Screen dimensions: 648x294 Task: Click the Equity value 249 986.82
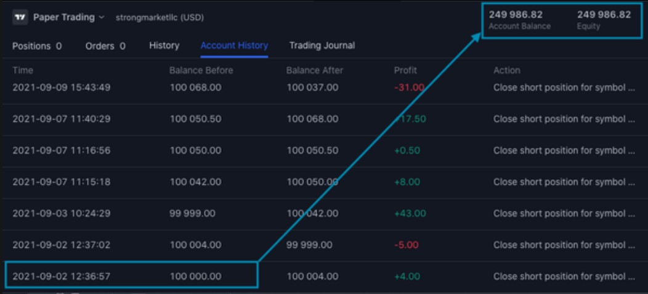click(604, 14)
